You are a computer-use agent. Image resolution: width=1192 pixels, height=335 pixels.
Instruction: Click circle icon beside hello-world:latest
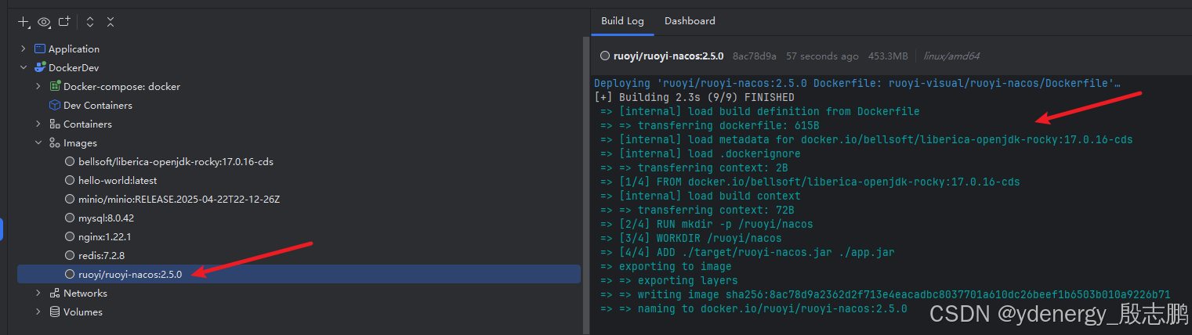click(x=70, y=180)
